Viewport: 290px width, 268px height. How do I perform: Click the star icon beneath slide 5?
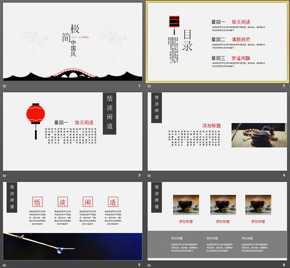tap(5, 265)
